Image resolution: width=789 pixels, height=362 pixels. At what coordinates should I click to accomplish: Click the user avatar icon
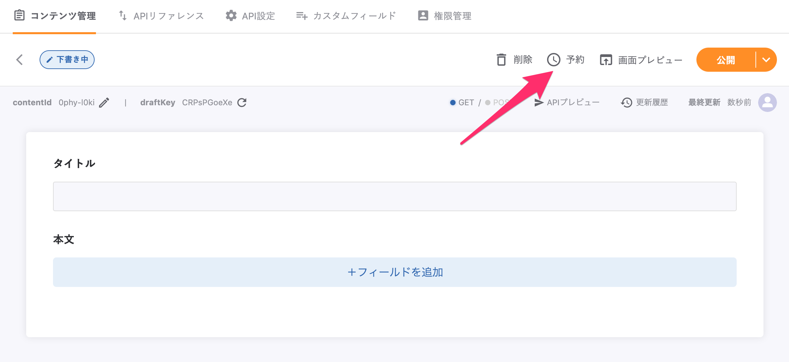pyautogui.click(x=767, y=103)
